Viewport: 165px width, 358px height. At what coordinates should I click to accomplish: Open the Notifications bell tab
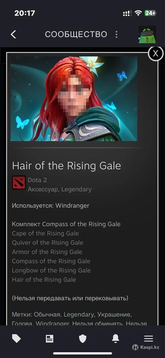coord(116,338)
